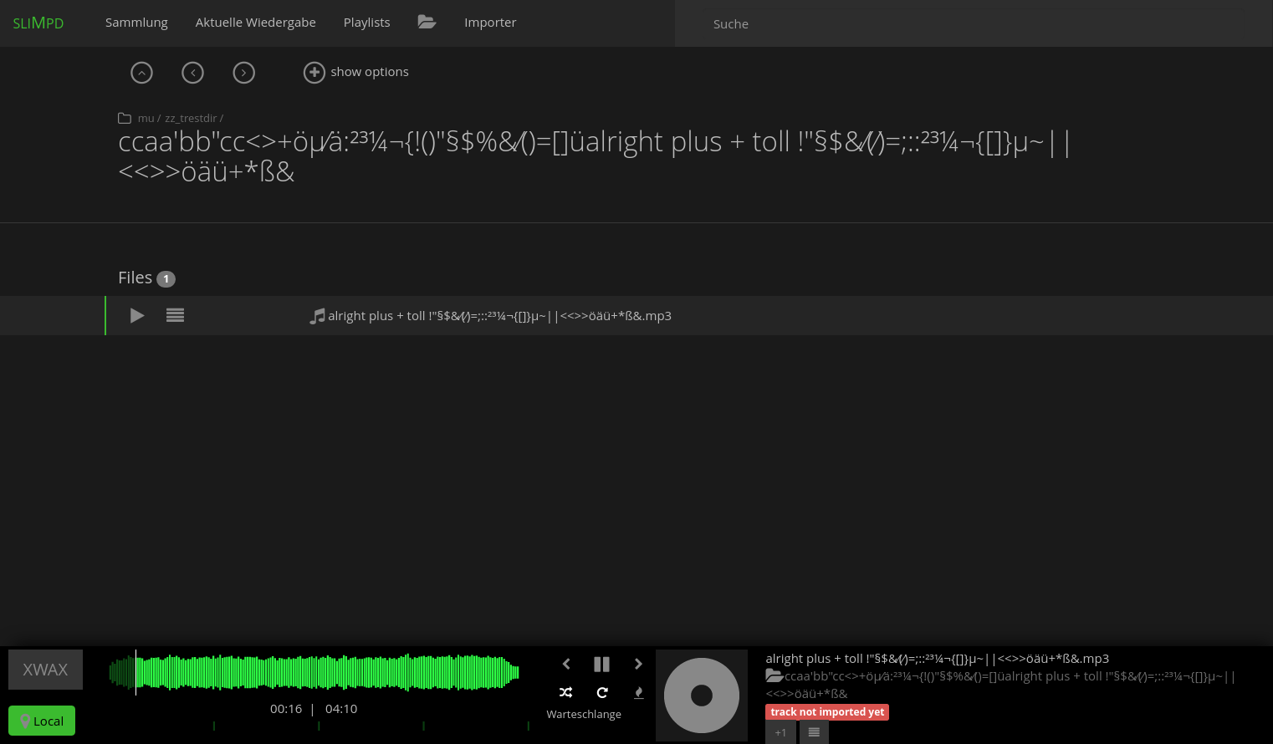
Task: Click the zz_trestdir breadcrumb link
Action: 191,119
